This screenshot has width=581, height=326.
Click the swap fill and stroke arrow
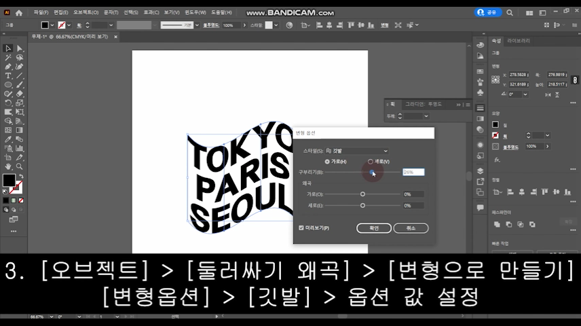pos(21,177)
